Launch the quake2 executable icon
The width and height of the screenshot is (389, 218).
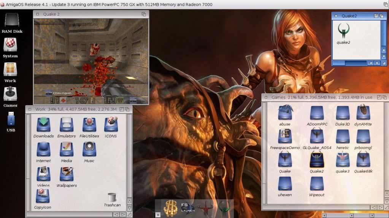[x=343, y=31]
